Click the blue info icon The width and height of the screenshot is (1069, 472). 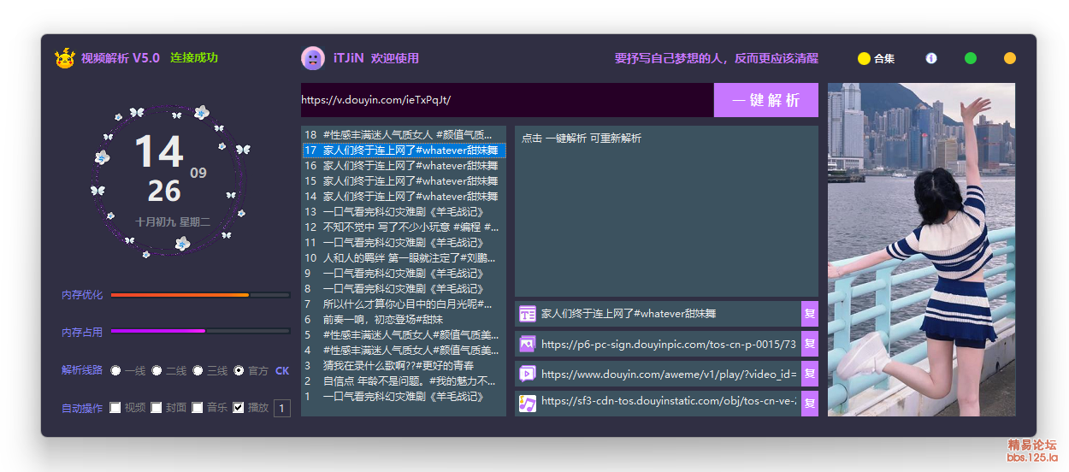pyautogui.click(x=931, y=58)
